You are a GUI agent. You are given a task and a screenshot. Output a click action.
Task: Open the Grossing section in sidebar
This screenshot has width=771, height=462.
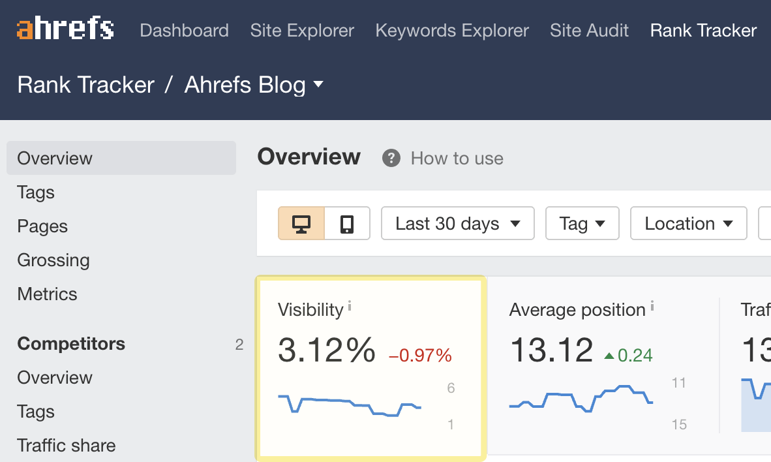coord(53,260)
